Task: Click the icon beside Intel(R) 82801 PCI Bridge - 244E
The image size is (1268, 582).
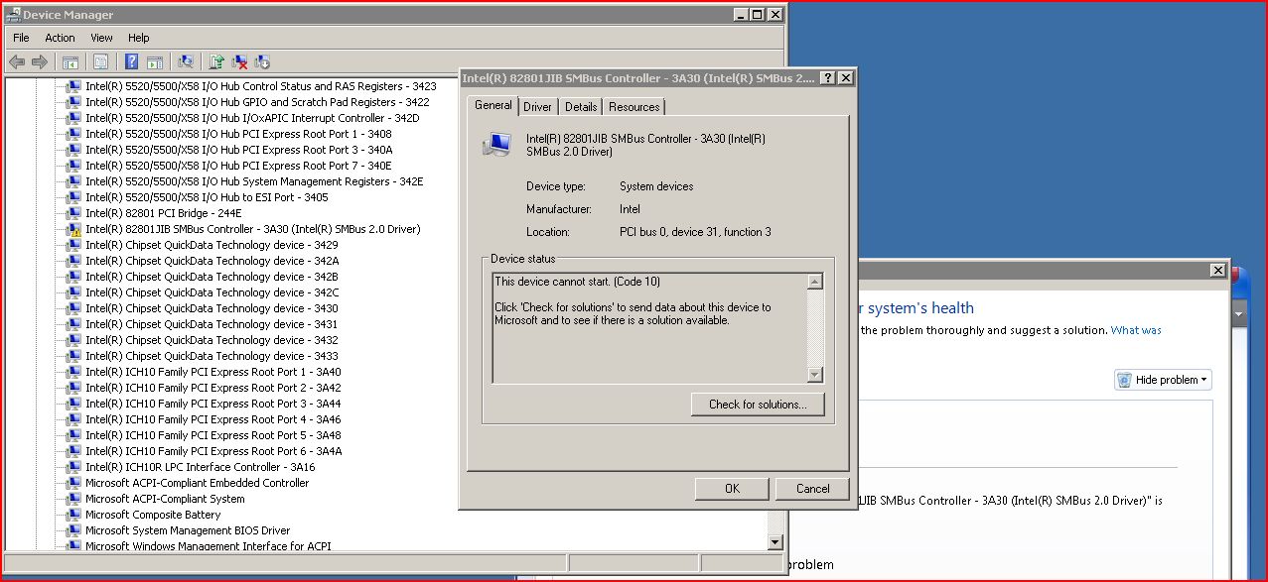Action: (73, 213)
